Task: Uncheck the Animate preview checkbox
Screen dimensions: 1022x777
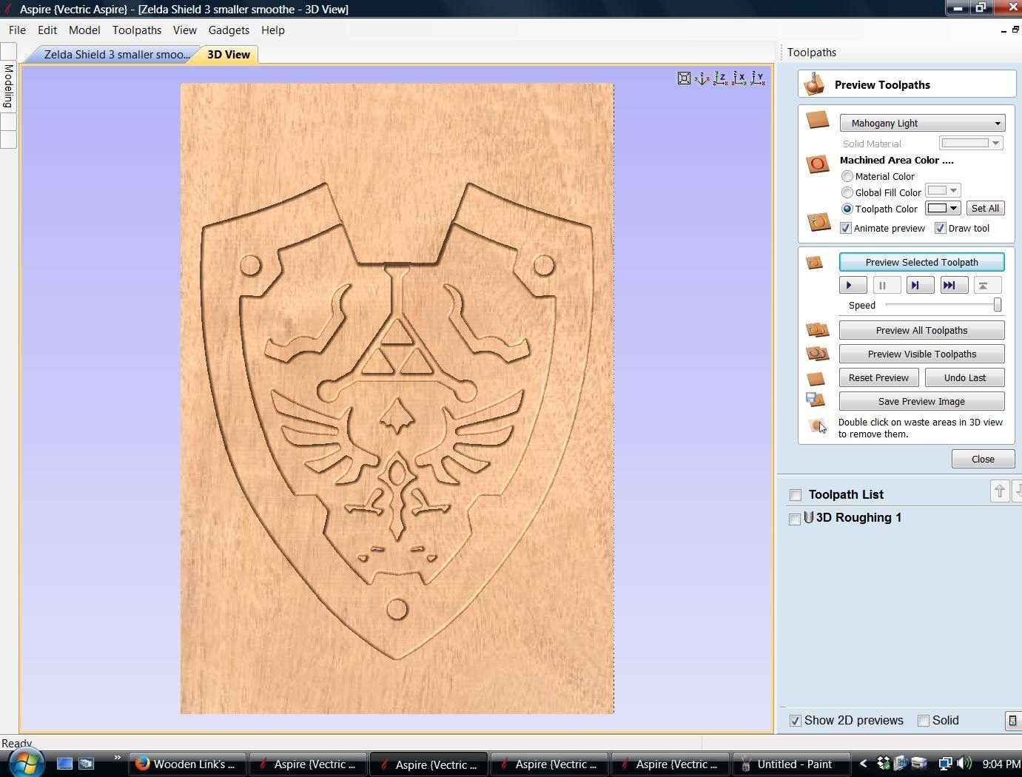Action: [x=845, y=228]
